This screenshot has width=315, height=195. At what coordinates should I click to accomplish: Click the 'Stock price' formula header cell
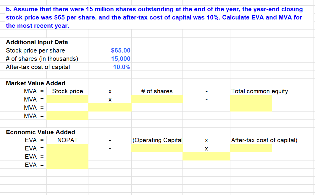pos(67,91)
